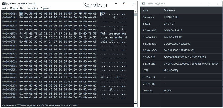Screen dimensions: 223x108
Task: Open the Файл menu
Action: (x=5, y=8)
